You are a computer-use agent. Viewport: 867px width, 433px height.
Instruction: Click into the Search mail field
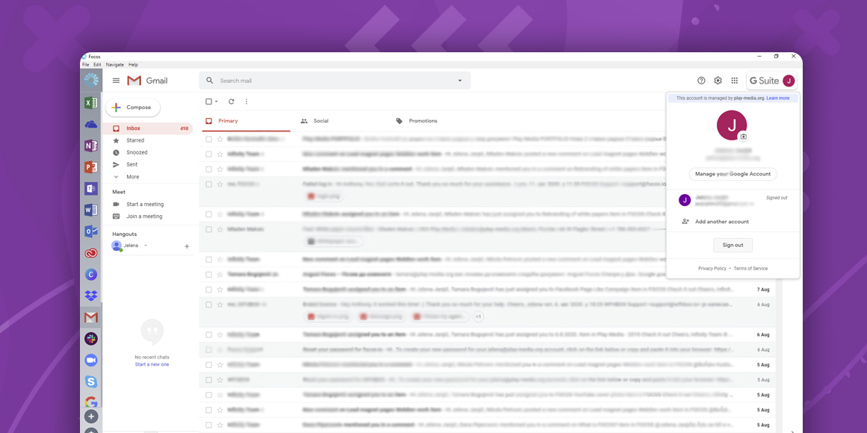[x=335, y=81]
